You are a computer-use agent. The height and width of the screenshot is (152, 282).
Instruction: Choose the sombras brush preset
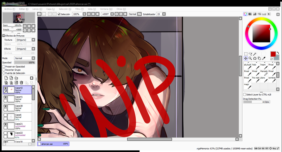(x=272, y=79)
